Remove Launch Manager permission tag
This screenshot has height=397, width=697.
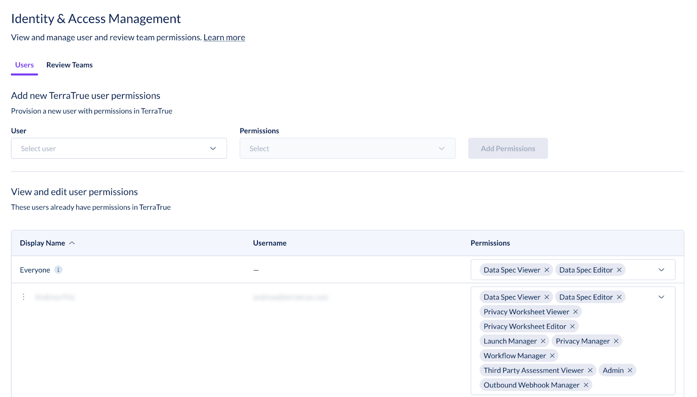pyautogui.click(x=543, y=341)
